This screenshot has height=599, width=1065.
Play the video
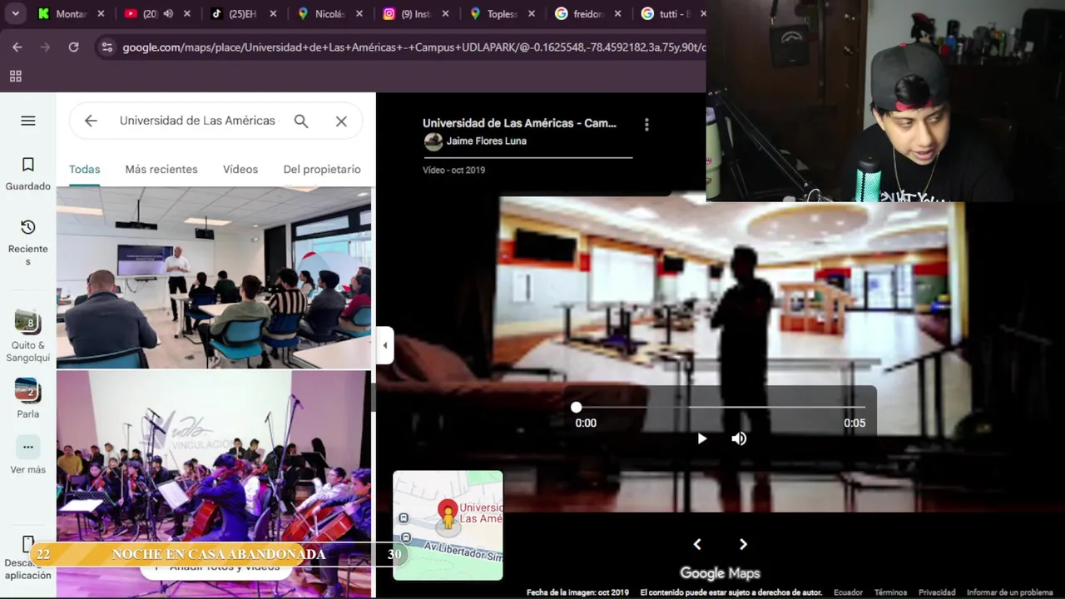click(701, 438)
